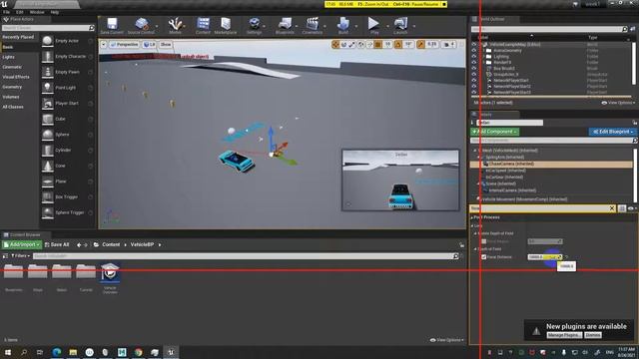639x359 pixels.
Task: Click the Build toolbar icon
Action: click(343, 24)
